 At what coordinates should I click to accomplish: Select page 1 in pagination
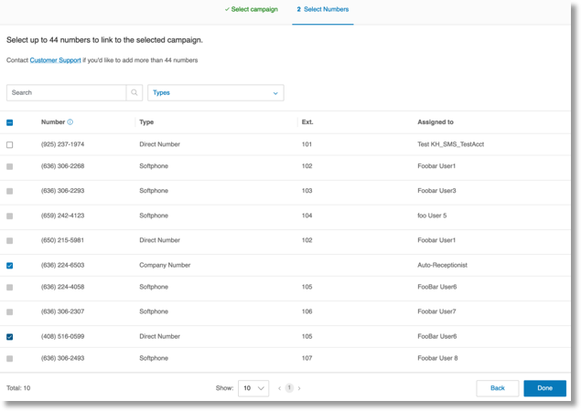(x=289, y=387)
